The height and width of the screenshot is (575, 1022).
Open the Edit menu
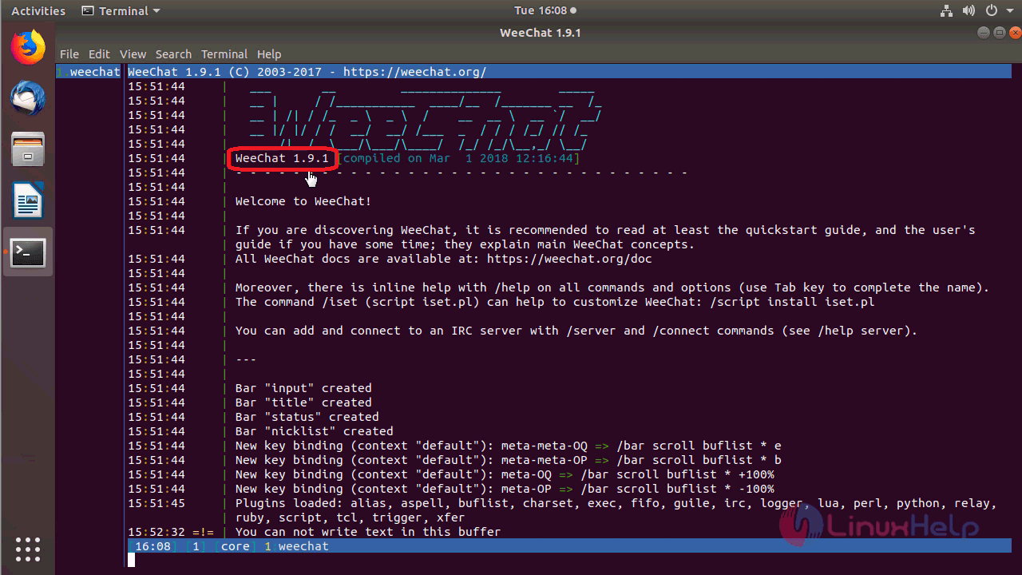tap(99, 54)
